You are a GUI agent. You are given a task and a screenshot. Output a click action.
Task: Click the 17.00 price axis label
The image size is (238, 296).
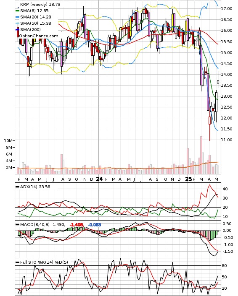coord(227,8)
